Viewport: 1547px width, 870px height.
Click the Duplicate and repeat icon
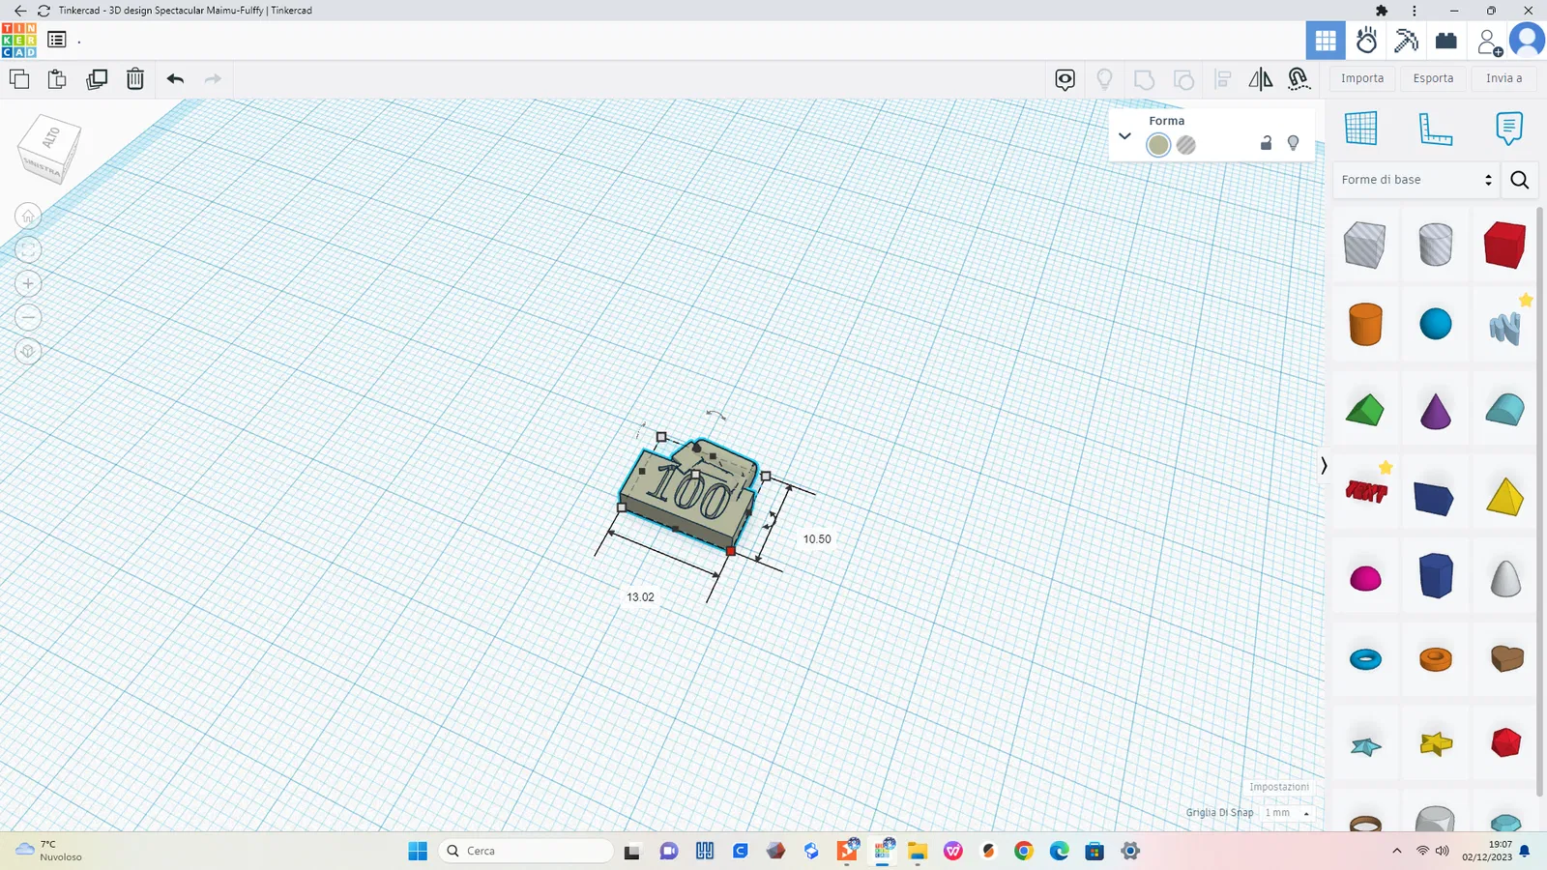97,79
